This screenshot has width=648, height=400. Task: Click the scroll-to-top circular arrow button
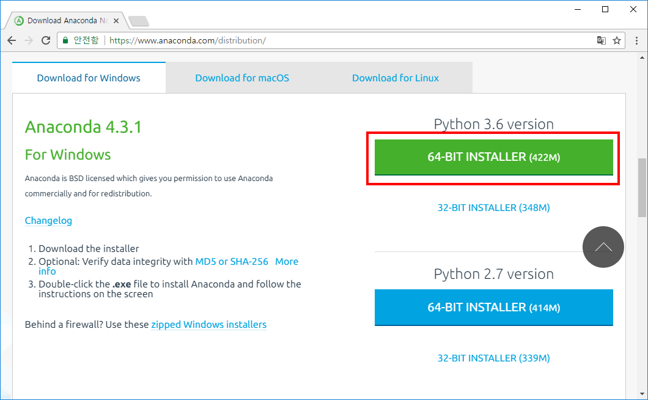pyautogui.click(x=603, y=247)
